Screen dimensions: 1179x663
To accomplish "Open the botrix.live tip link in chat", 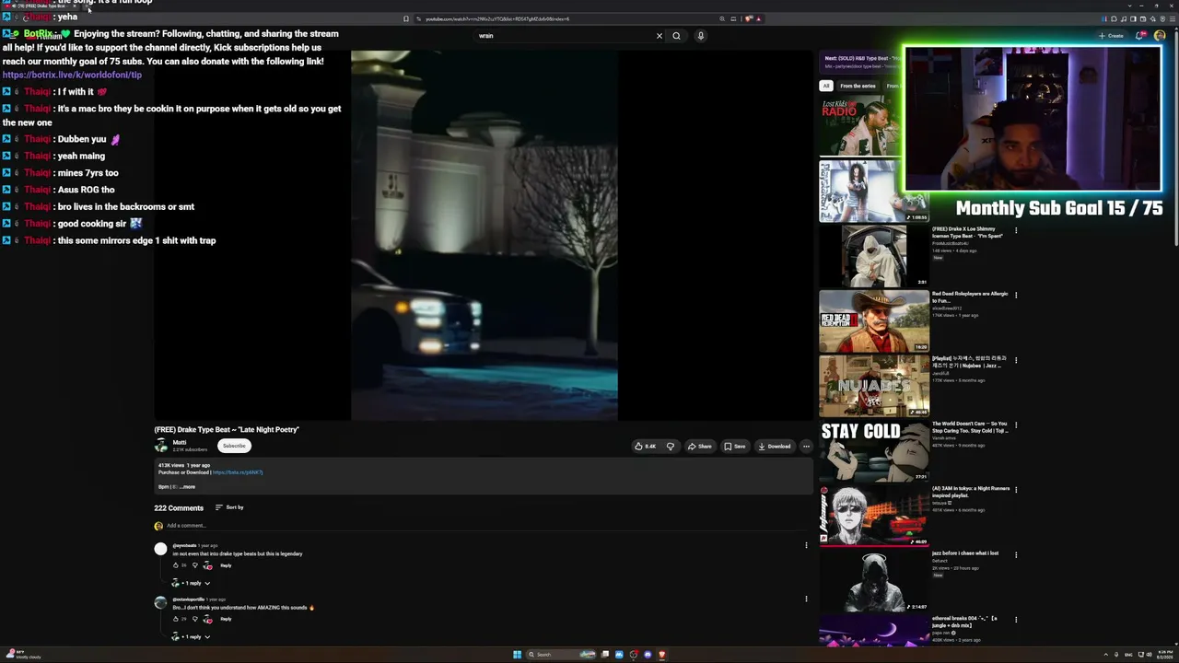I will [x=72, y=75].
